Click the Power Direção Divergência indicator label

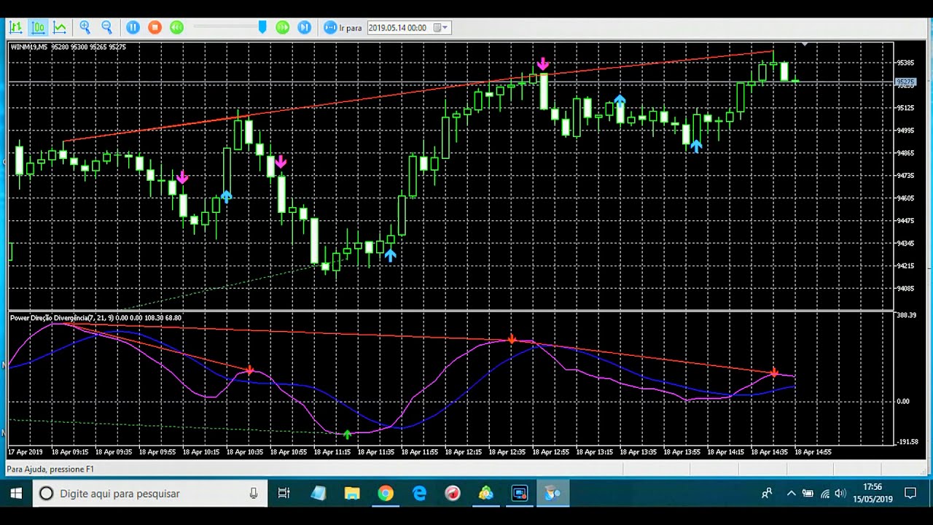coord(49,318)
